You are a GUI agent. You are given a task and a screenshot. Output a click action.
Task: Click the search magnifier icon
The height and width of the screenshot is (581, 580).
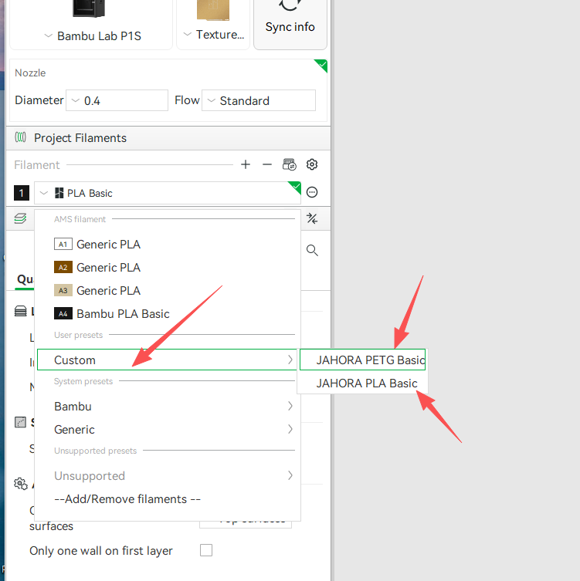click(312, 251)
